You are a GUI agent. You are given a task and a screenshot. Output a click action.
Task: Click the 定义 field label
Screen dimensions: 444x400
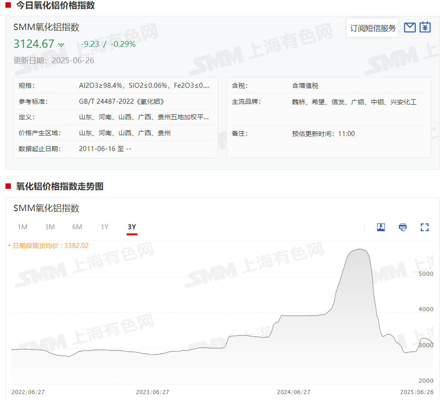click(x=26, y=117)
